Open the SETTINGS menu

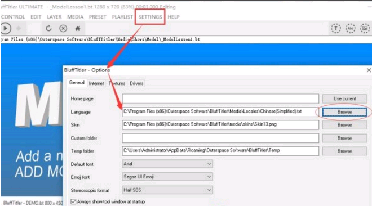tap(150, 17)
